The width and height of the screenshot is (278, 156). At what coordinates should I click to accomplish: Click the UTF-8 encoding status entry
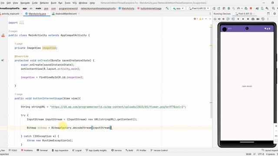(261, 154)
